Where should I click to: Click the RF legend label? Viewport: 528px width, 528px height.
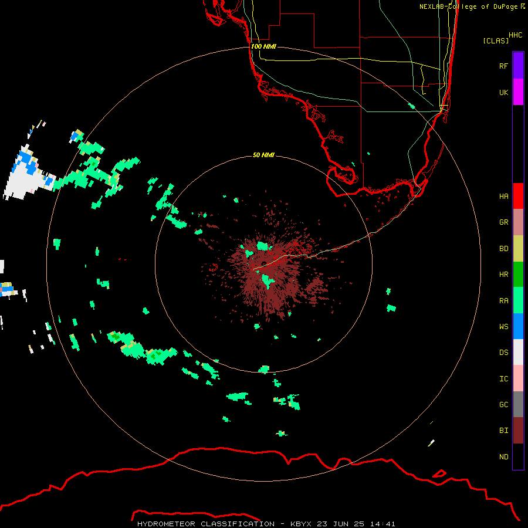pyautogui.click(x=503, y=66)
